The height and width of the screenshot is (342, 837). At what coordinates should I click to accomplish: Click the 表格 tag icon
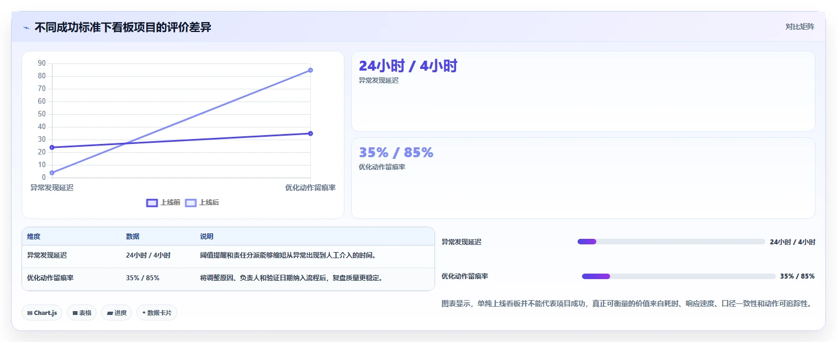75,313
